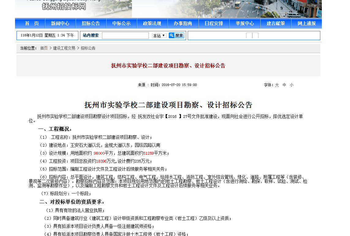This screenshot has width=350, height=236.
Task: Click the line （1）具有有效的法人营业执照
Action: [75, 210]
